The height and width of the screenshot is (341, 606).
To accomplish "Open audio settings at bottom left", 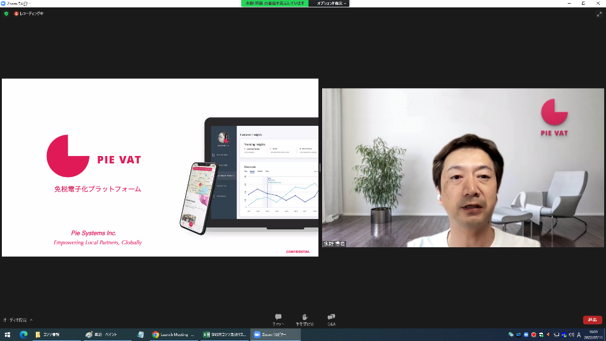I will point(15,320).
